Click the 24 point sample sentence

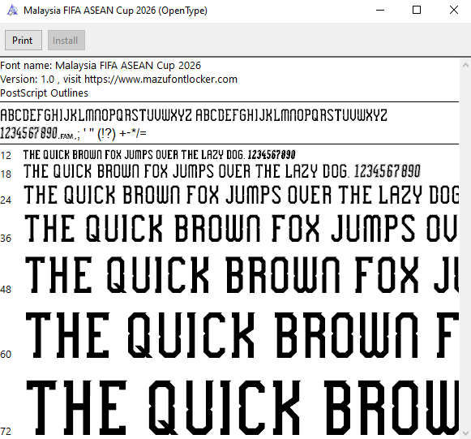pyautogui.click(x=242, y=195)
